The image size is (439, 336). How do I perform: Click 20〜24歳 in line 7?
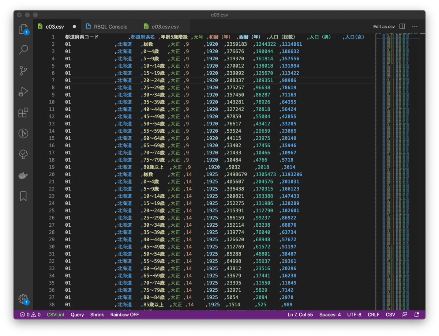coord(154,80)
